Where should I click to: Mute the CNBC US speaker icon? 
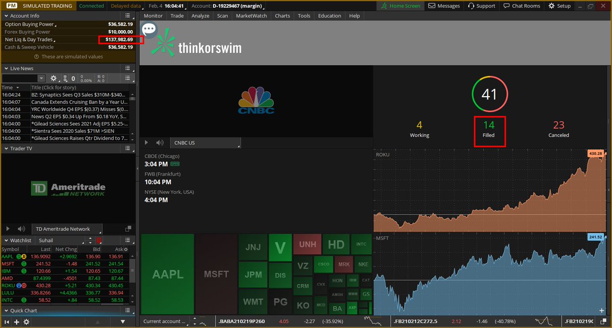[160, 143]
